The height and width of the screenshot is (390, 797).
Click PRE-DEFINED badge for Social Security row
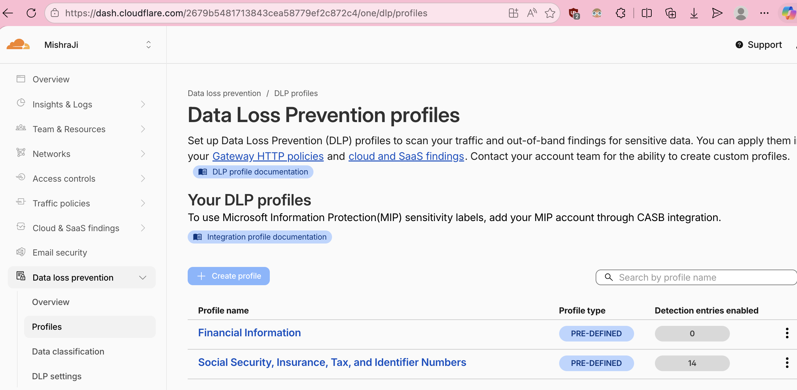(x=596, y=363)
